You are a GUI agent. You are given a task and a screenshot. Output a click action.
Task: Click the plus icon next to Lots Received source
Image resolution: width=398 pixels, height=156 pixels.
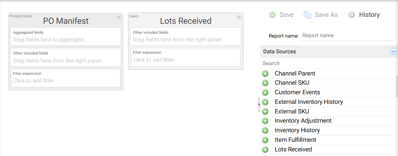click(265, 149)
